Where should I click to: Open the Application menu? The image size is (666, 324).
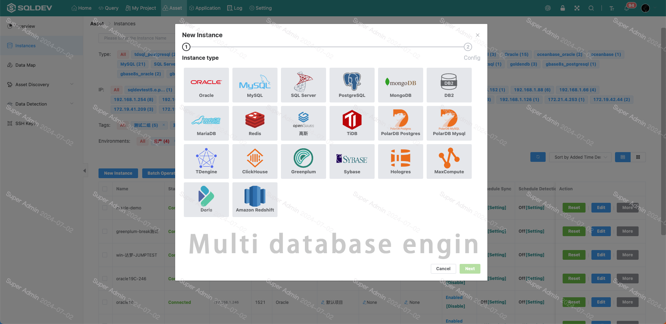coord(205,8)
